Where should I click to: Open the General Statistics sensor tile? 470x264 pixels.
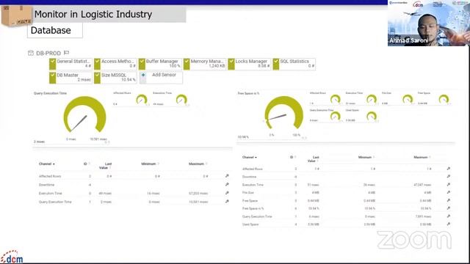(70, 64)
